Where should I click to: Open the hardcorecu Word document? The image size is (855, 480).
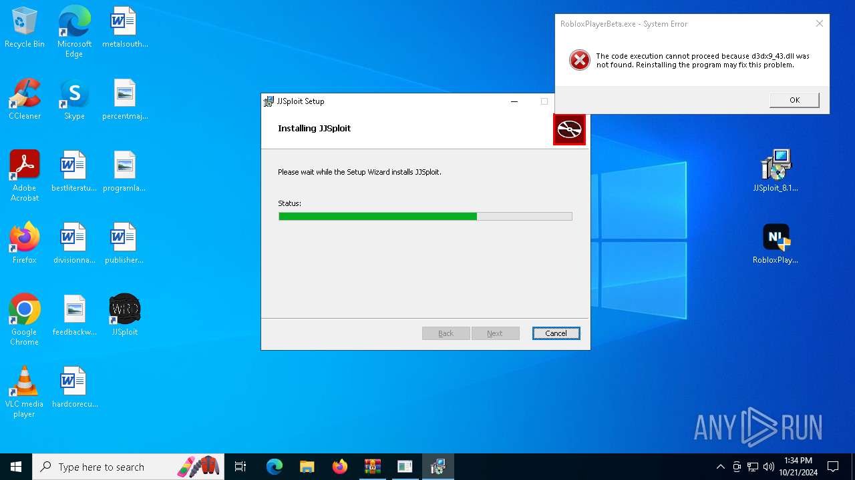pyautogui.click(x=74, y=387)
